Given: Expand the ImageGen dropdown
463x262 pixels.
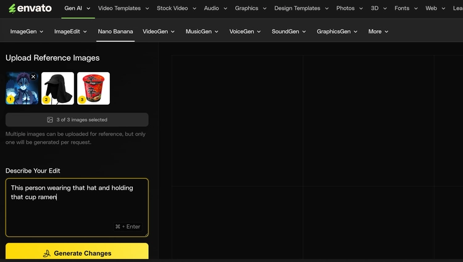Looking at the screenshot, I should 27,31.
